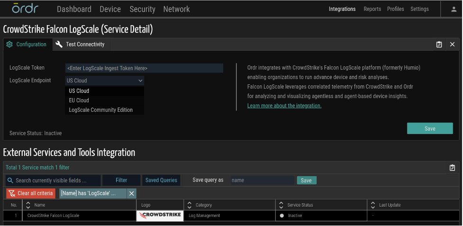Screen dimensions: 463x226
Task: Choose LogScale Community Edition option
Action: (x=100, y=110)
